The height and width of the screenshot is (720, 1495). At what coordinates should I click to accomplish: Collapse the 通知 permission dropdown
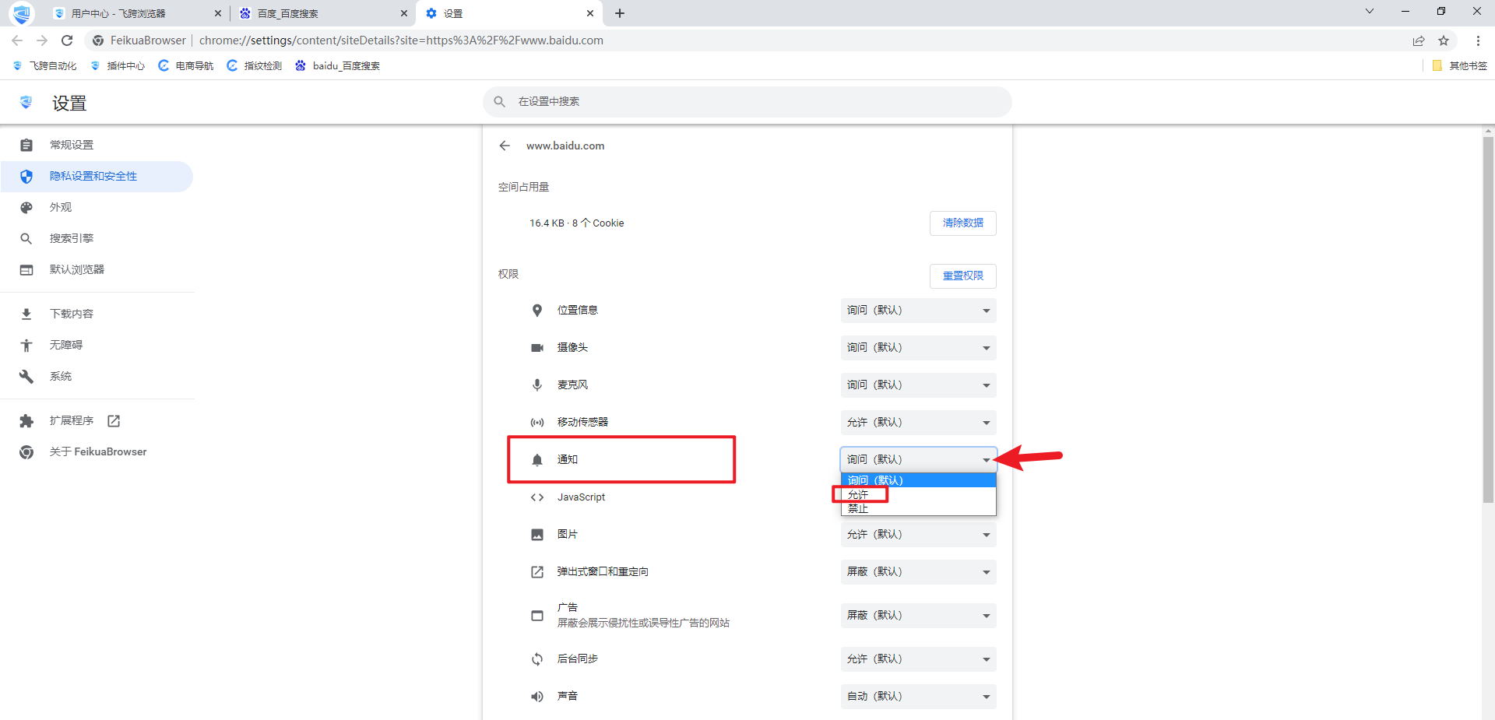(918, 460)
